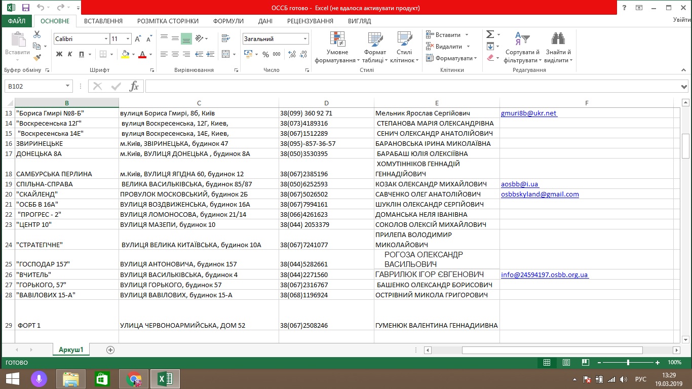The height and width of the screenshot is (389, 692).
Task: Open the ДАНІ ribbon tab
Action: pyautogui.click(x=265, y=21)
